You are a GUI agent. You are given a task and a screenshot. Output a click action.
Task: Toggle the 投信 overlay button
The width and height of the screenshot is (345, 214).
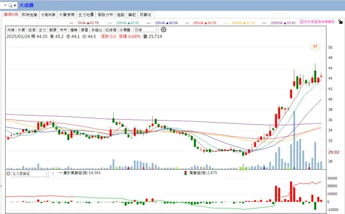32,30
